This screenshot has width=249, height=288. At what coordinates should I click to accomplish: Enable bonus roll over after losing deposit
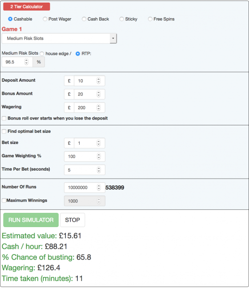point(4,118)
